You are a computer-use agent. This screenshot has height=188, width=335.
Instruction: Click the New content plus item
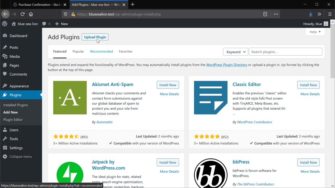[x=61, y=24]
